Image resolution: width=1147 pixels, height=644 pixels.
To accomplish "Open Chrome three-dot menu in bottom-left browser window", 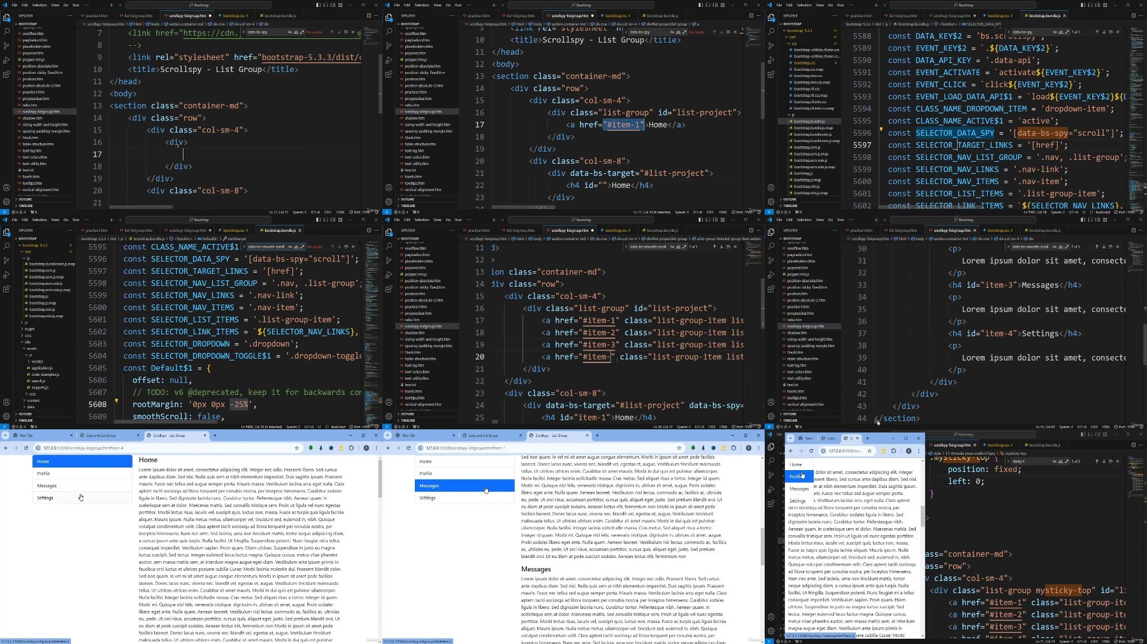I will point(377,448).
